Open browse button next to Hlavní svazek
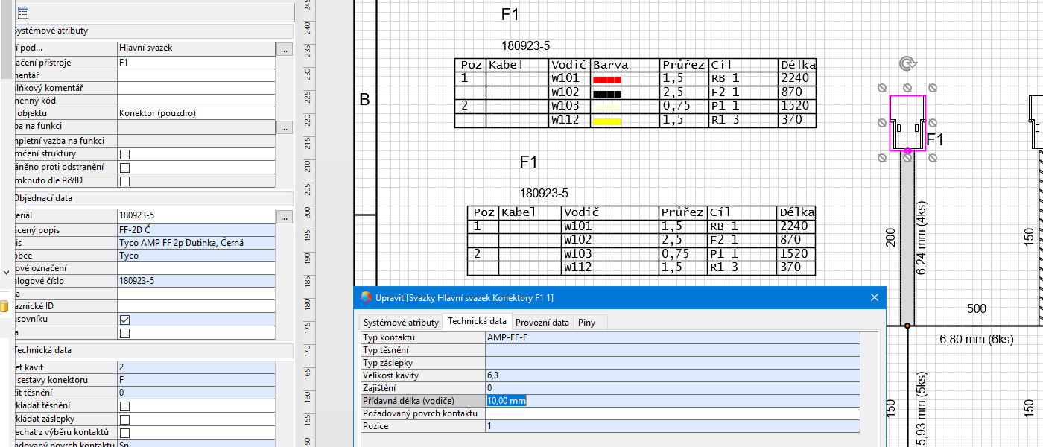Viewport: 1043px width, 447px height. tap(284, 49)
